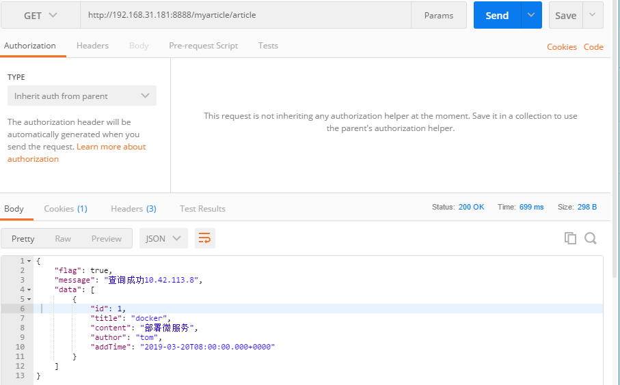Collapse the root JSON object at line 1
The height and width of the screenshot is (385, 620).
[29, 261]
